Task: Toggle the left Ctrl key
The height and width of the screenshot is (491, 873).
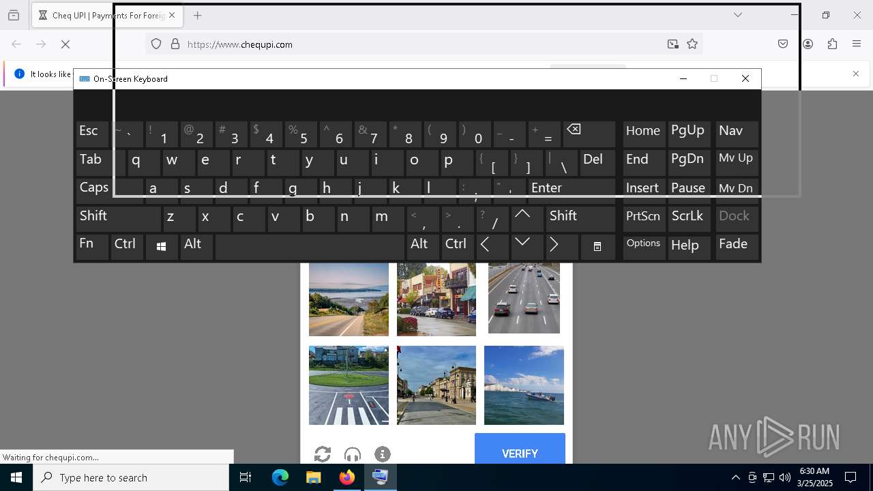Action: [x=127, y=247]
